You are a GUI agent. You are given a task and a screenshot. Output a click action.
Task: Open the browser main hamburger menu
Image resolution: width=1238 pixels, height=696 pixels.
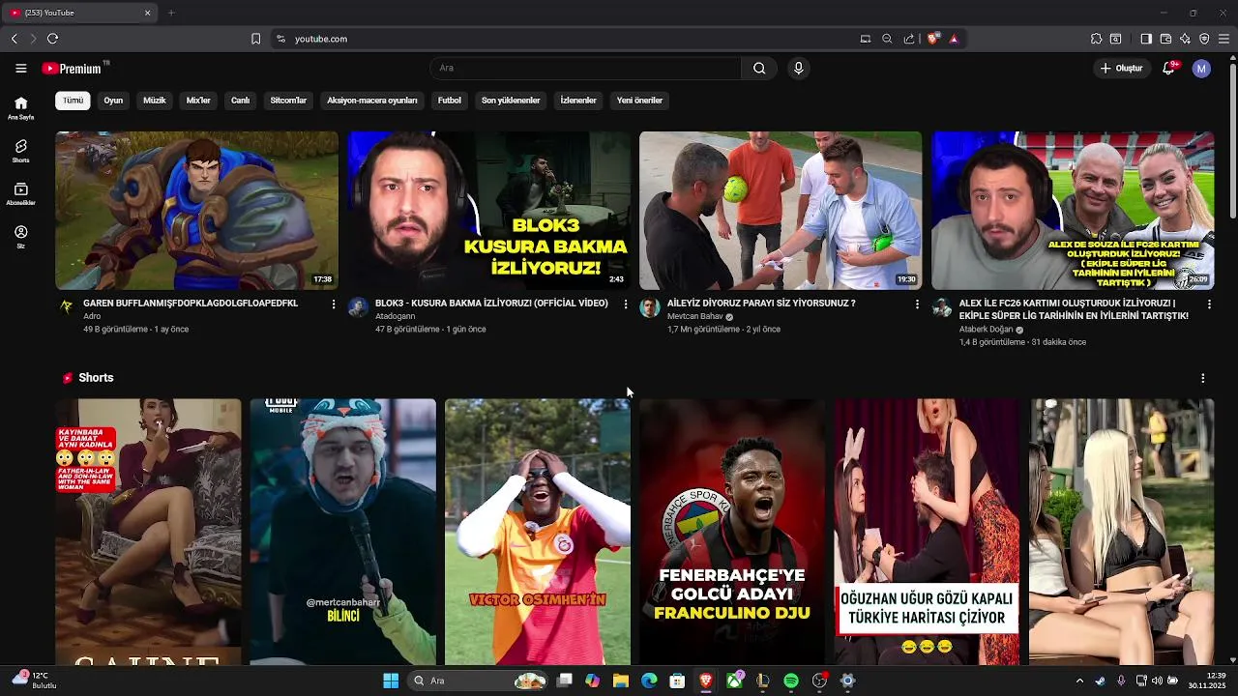(1223, 39)
